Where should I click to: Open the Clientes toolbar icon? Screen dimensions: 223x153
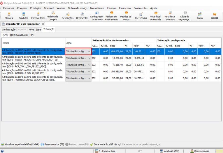[x=9, y=16]
